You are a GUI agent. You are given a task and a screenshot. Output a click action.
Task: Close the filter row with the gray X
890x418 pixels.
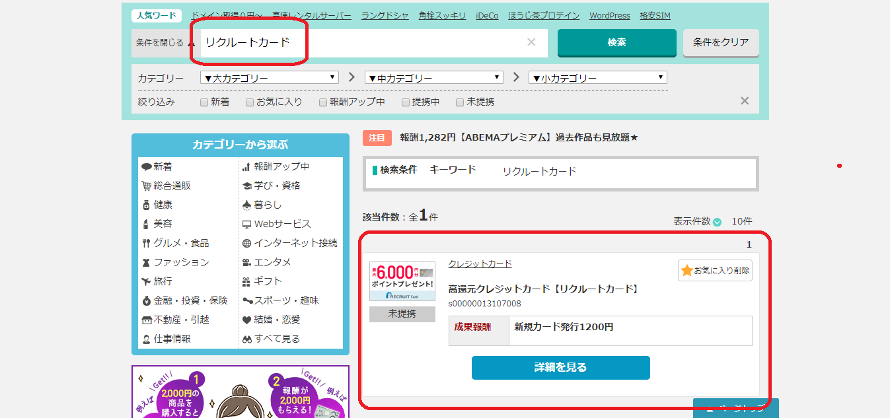745,101
